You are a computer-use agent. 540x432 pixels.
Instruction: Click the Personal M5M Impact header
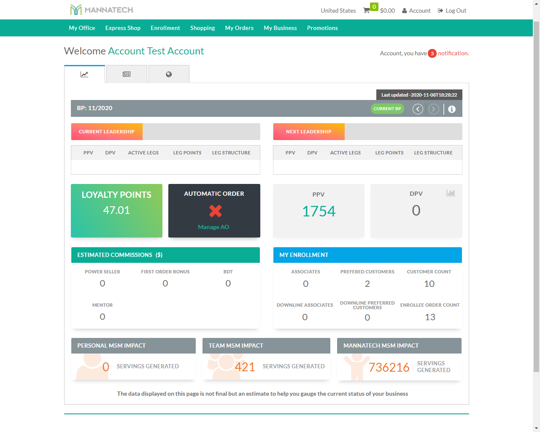click(133, 346)
